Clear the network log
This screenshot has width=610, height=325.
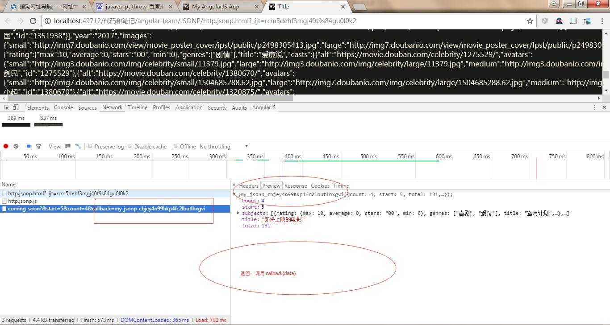(16, 146)
